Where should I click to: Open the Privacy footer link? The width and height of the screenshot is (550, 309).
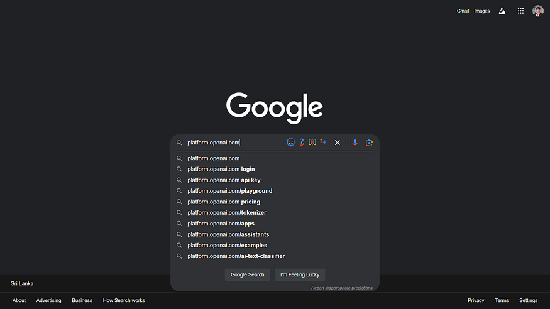tap(476, 300)
